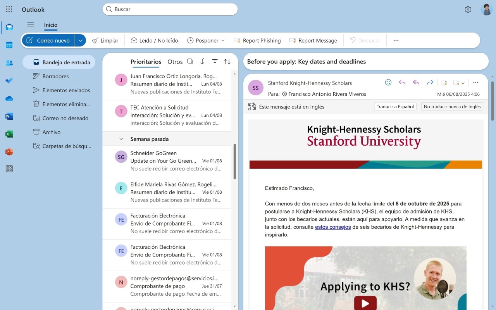Viewport: 496px width, 310px height.
Task: Select the Prioritarios inbox tab
Action: point(146,62)
